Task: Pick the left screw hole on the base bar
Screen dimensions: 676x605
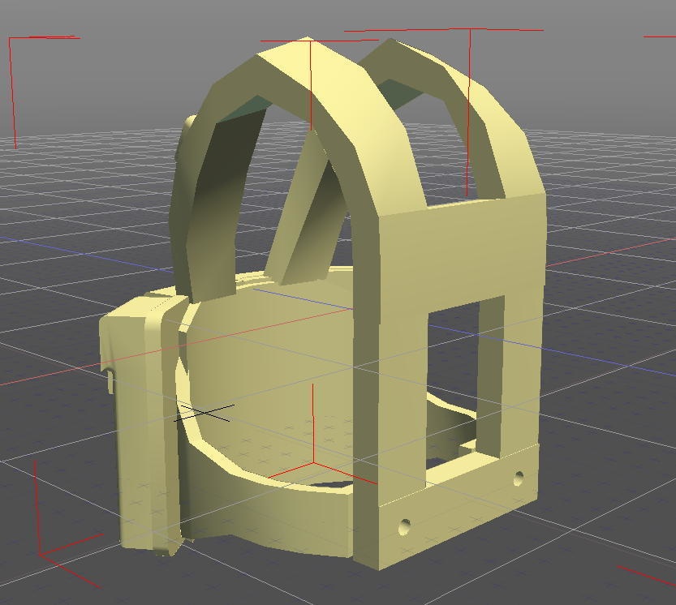Action: [404, 526]
